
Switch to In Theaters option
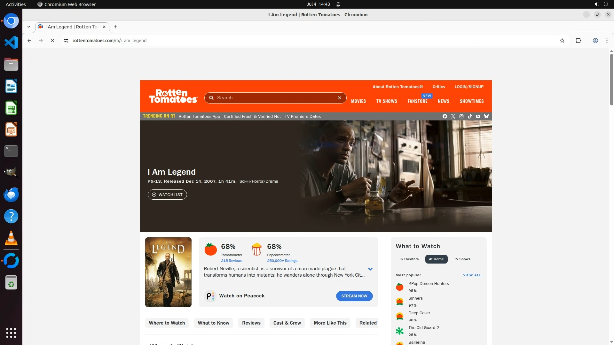409,259
